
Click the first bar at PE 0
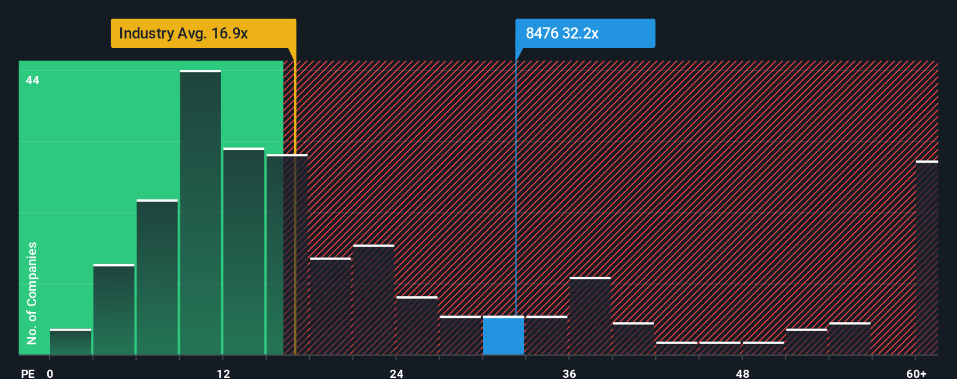(71, 342)
